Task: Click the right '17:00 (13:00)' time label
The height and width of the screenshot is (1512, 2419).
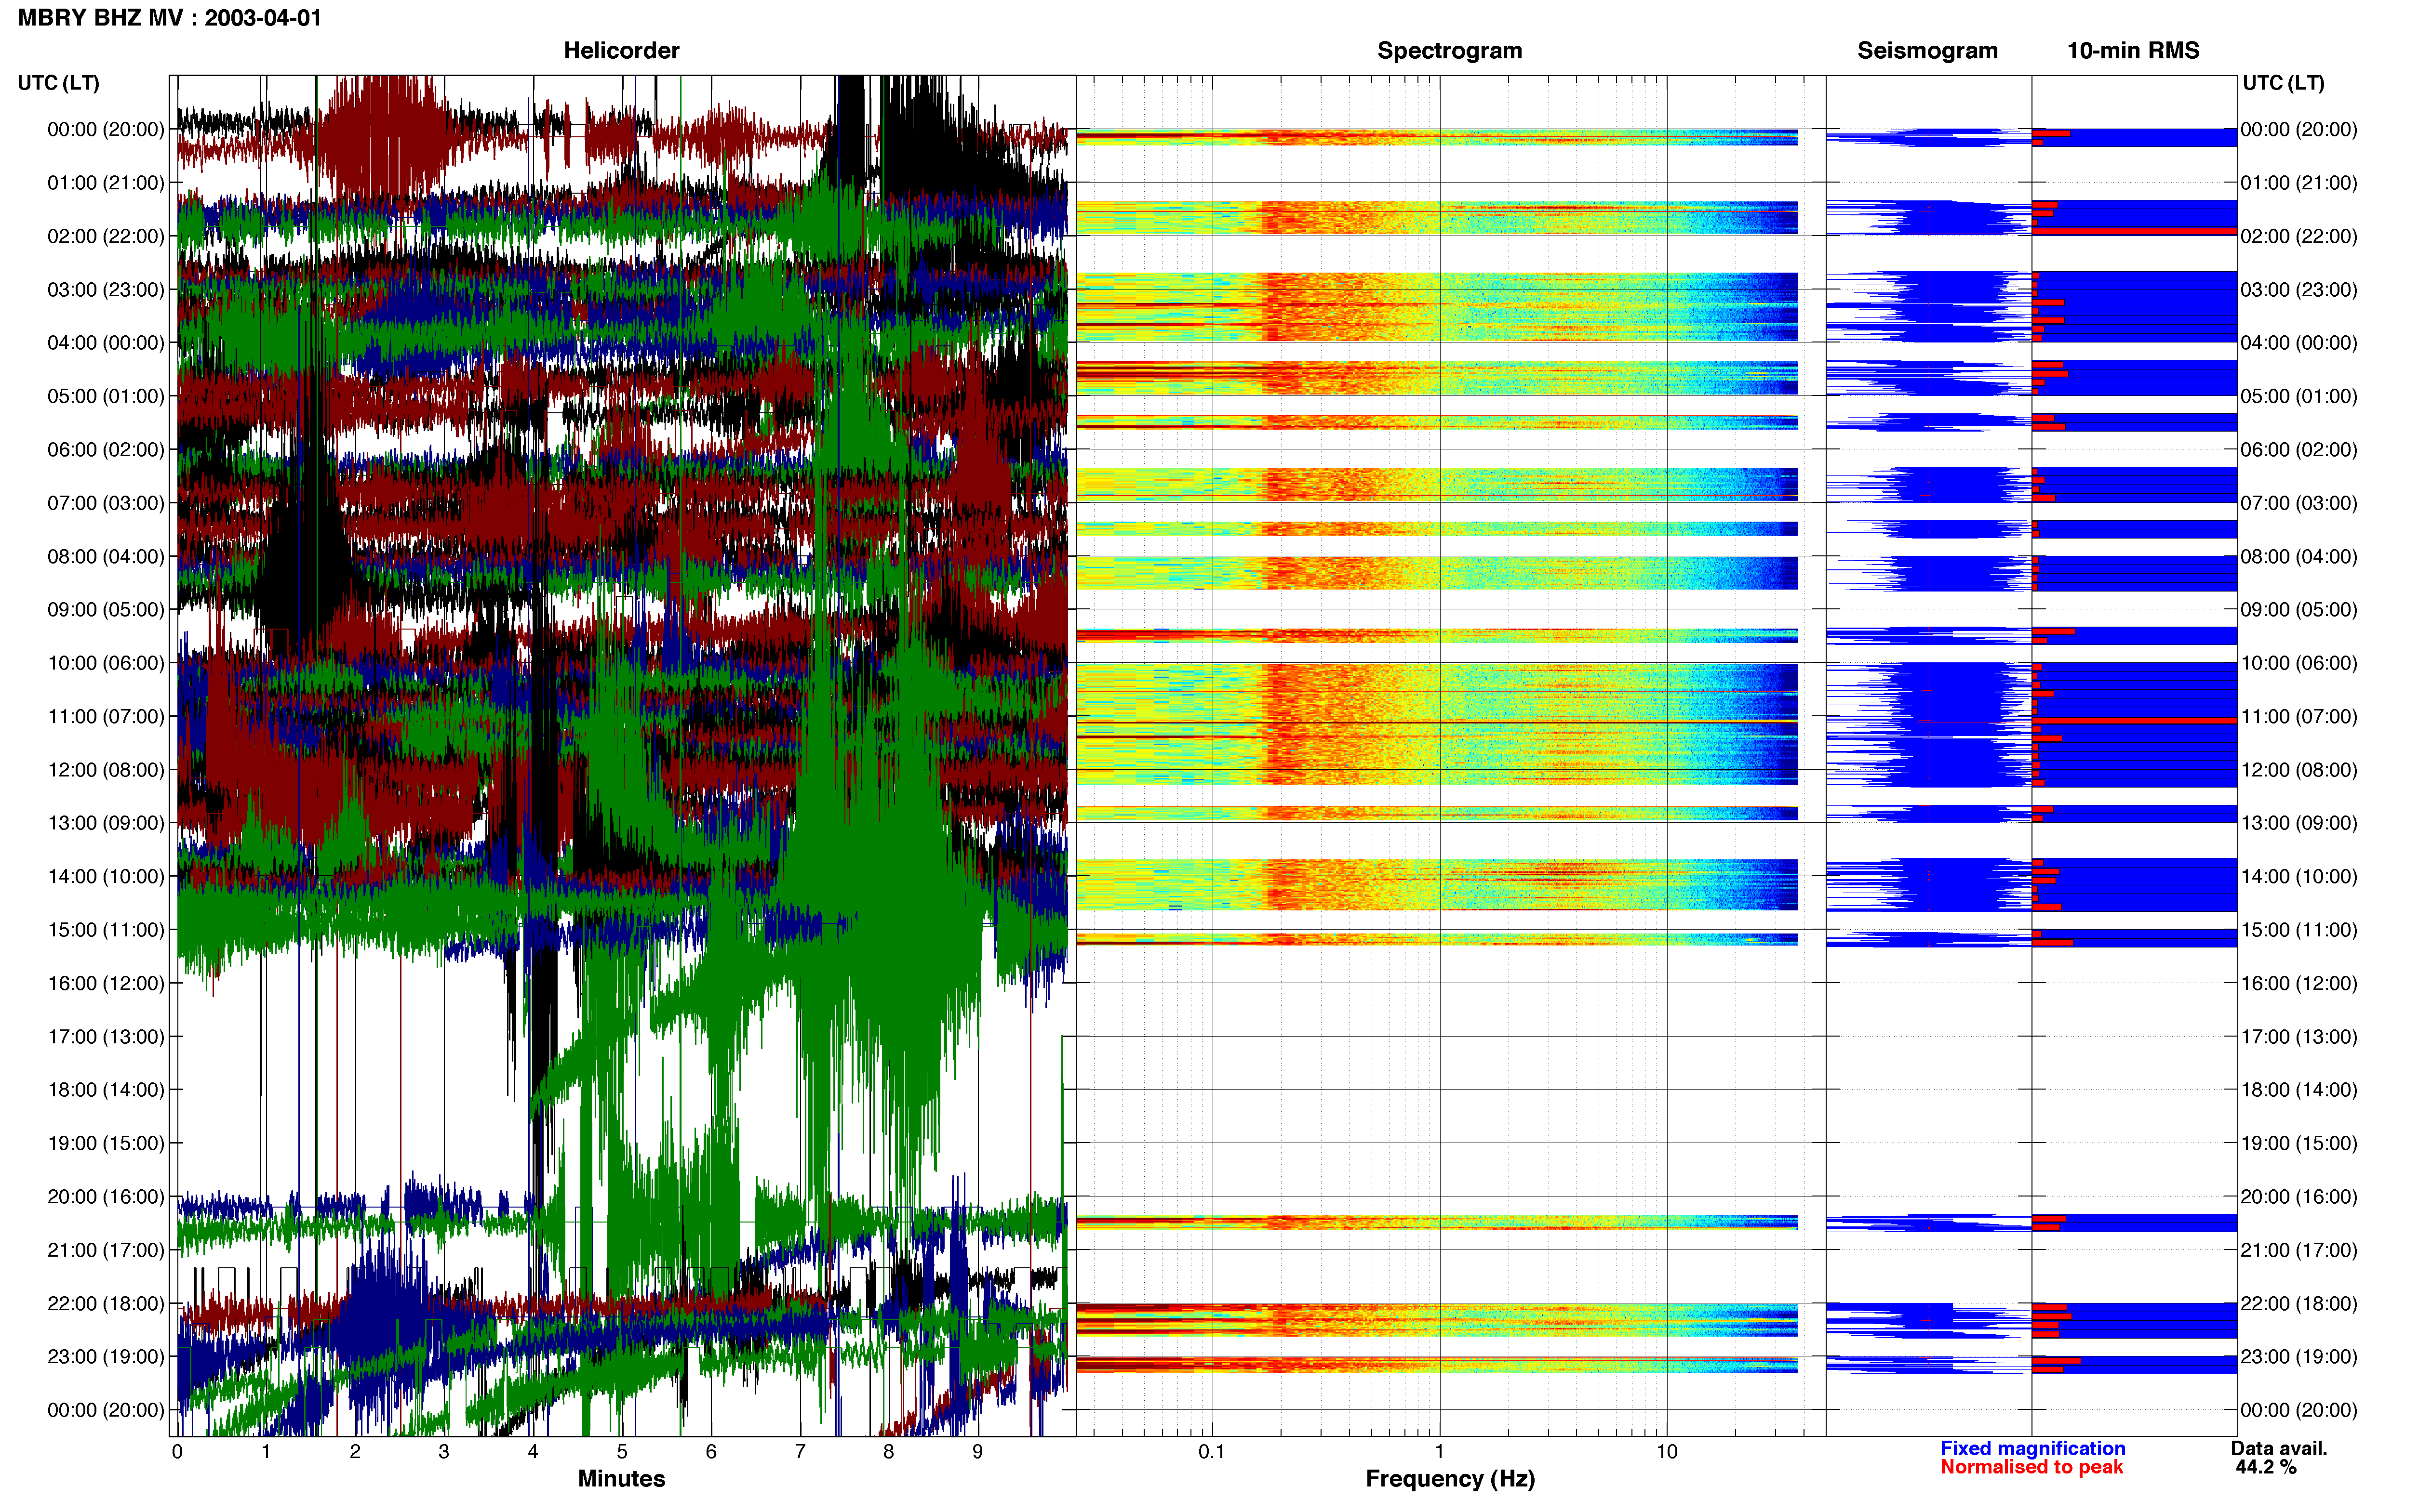Action: (x=2299, y=1036)
